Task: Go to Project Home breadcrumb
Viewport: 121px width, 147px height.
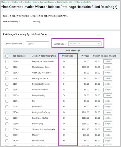Action: [31, 2]
